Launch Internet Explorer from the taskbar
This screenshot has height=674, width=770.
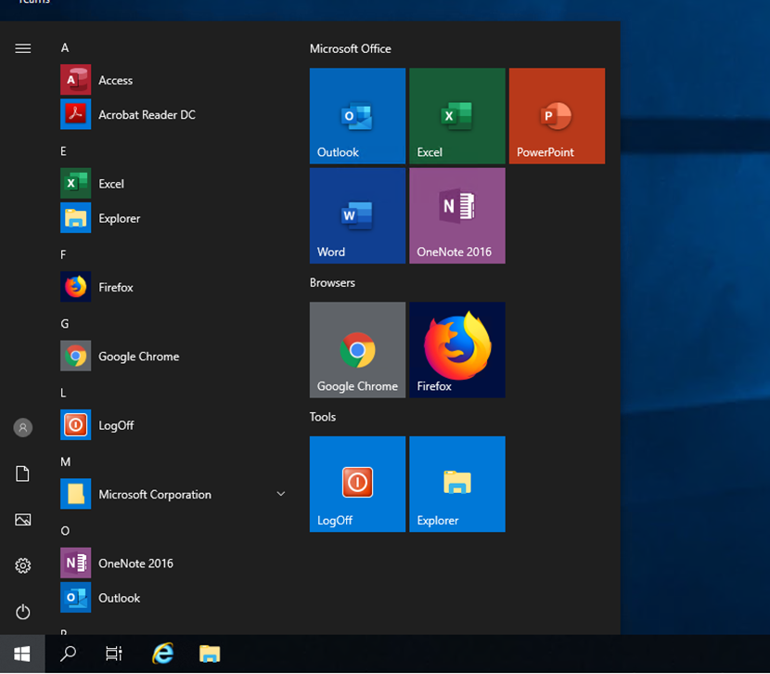(162, 654)
